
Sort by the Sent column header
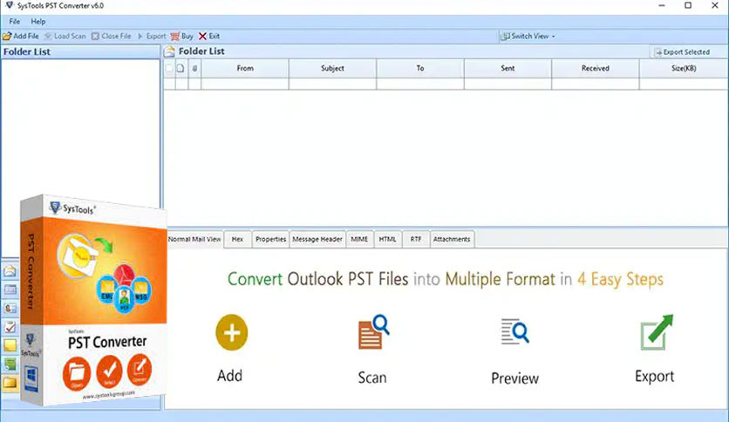508,68
